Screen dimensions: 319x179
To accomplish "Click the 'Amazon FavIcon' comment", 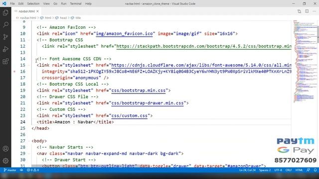I will pos(66,27).
